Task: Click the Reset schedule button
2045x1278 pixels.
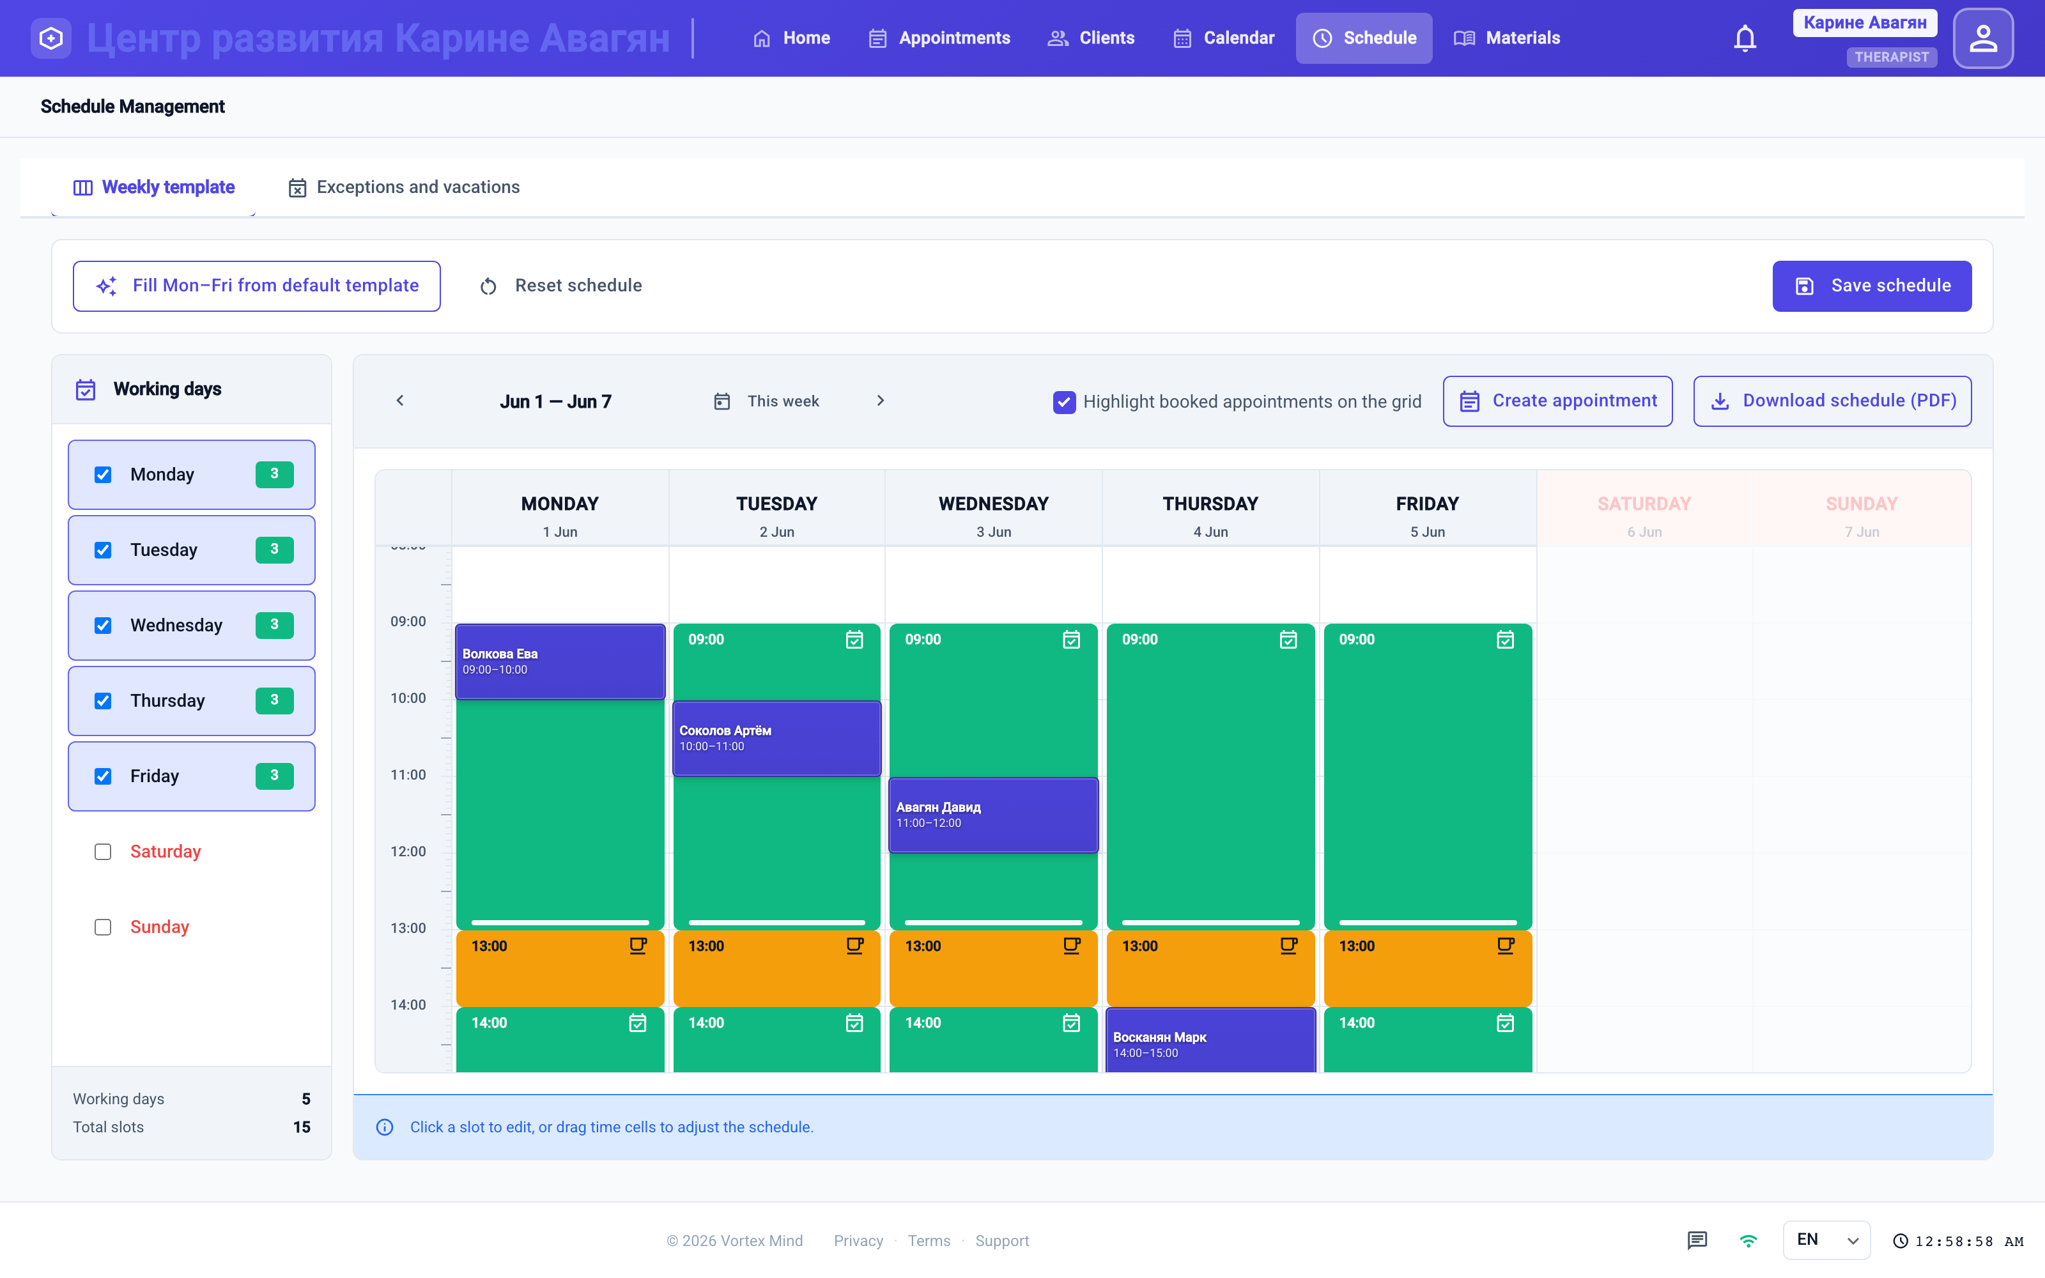Action: (x=561, y=286)
